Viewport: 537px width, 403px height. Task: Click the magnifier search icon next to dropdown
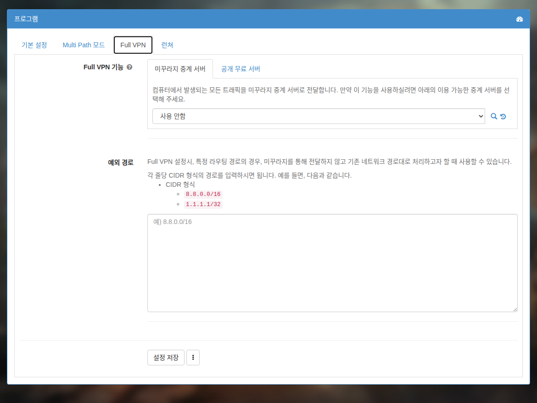[x=493, y=117]
